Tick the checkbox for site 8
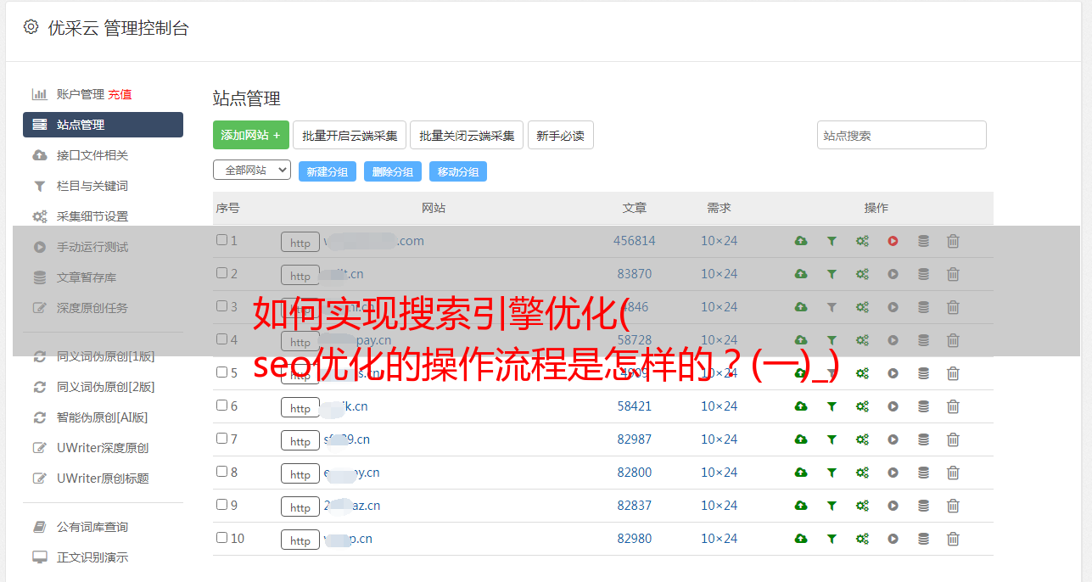This screenshot has height=582, width=1092. coord(221,472)
